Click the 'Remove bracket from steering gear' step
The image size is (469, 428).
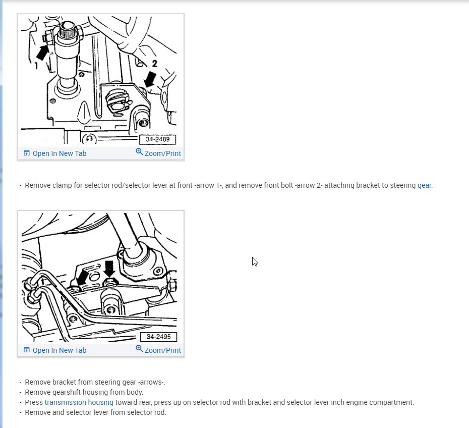click(95, 382)
